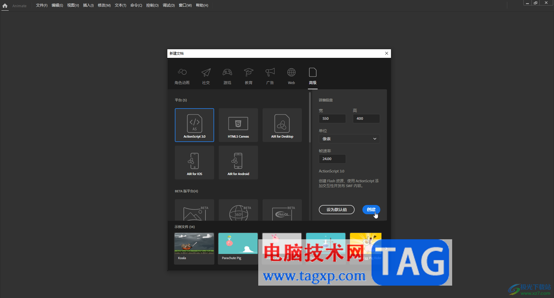Choose the BETA VR 360 platform

point(238,210)
